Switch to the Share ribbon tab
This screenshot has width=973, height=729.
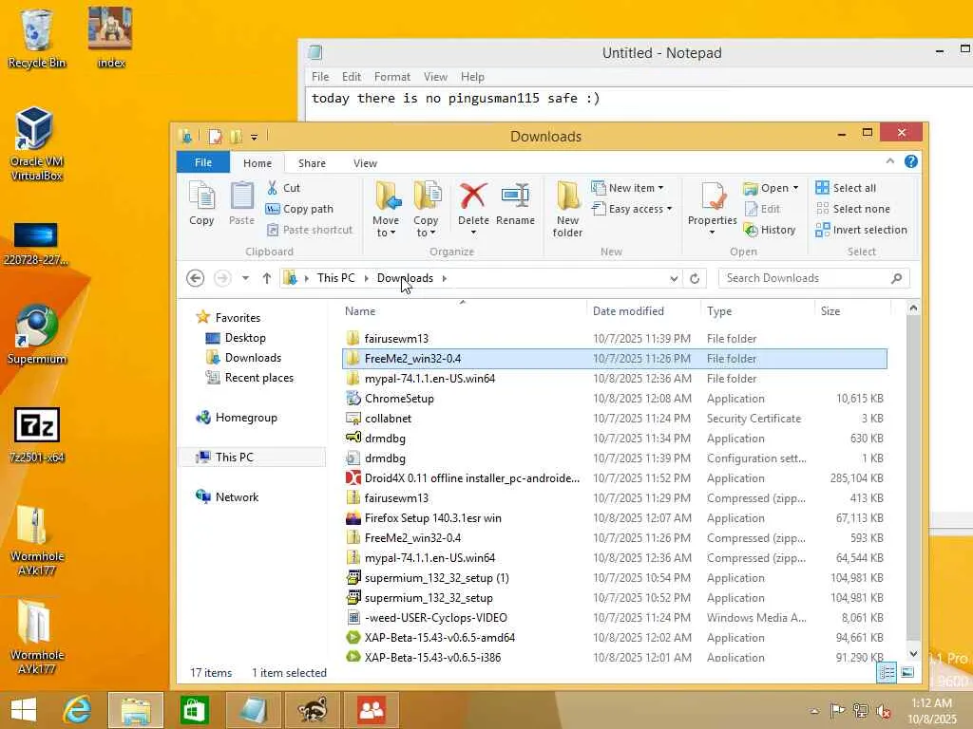pyautogui.click(x=312, y=163)
